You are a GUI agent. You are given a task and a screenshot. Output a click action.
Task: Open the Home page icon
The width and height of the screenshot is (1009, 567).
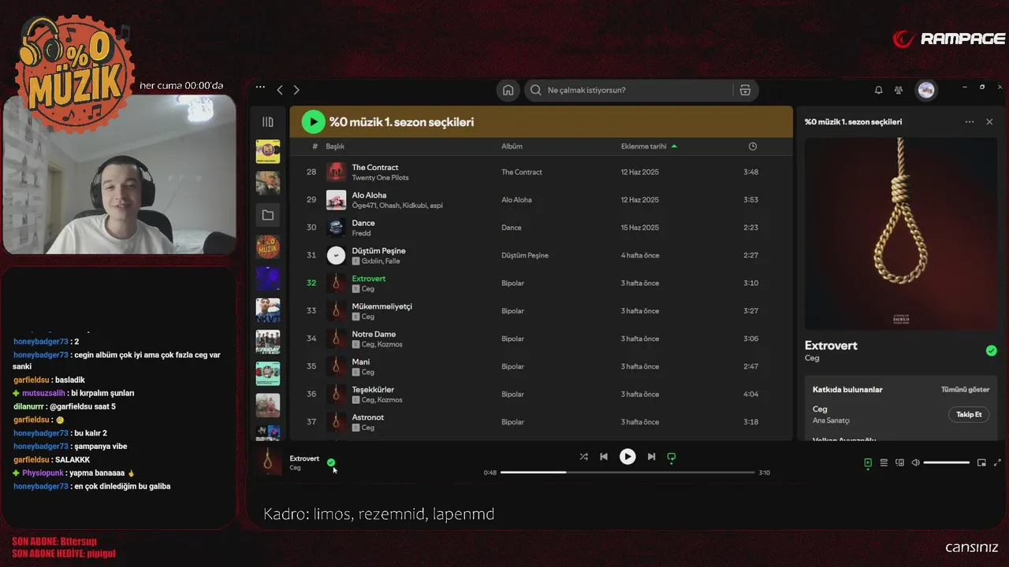tap(508, 90)
